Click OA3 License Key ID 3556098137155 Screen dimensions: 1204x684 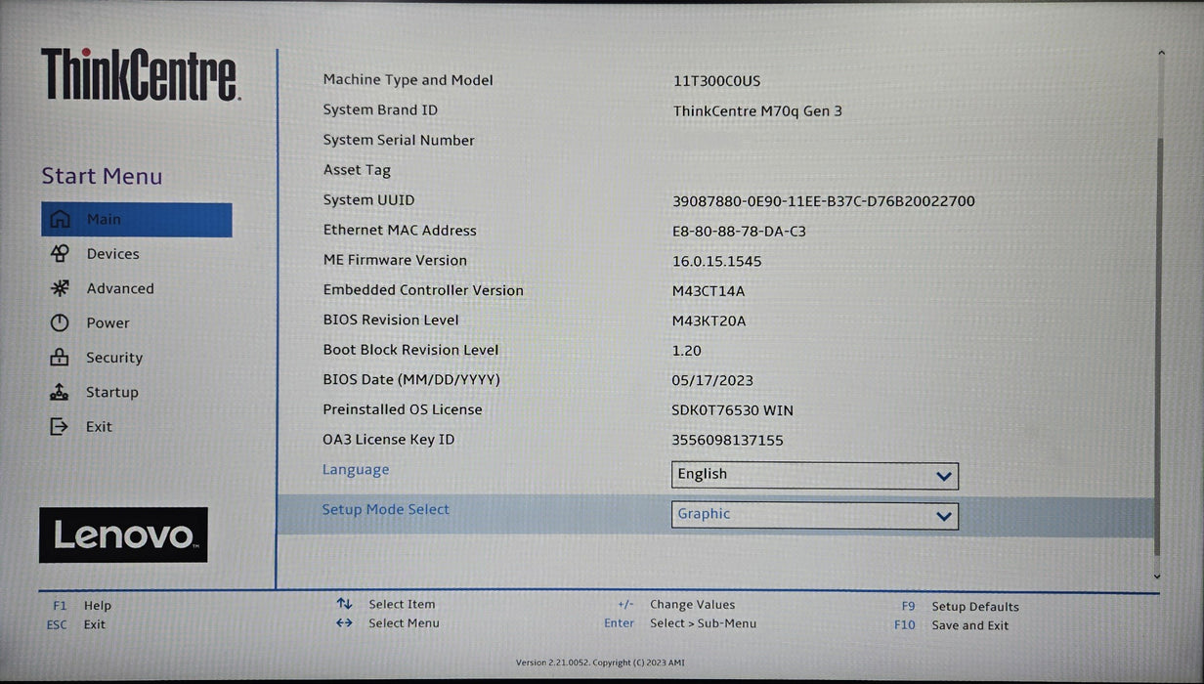(727, 441)
